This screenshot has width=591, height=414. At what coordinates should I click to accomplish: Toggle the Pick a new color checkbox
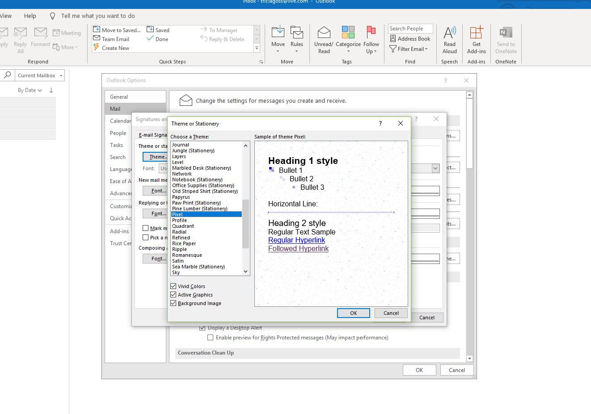[145, 238]
